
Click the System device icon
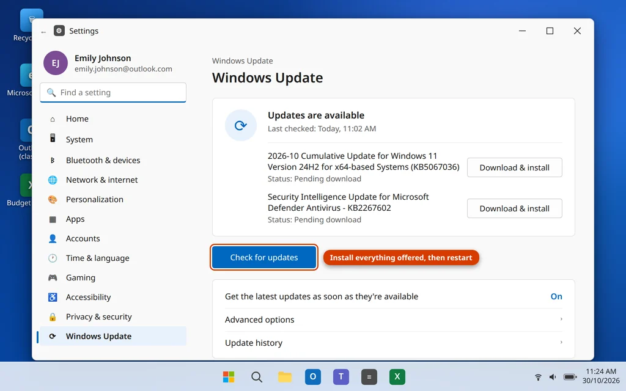click(x=53, y=139)
